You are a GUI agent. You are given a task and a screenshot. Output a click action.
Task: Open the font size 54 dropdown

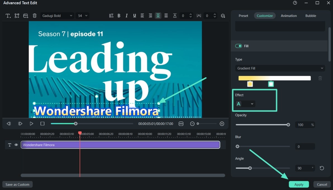pyautogui.click(x=82, y=16)
